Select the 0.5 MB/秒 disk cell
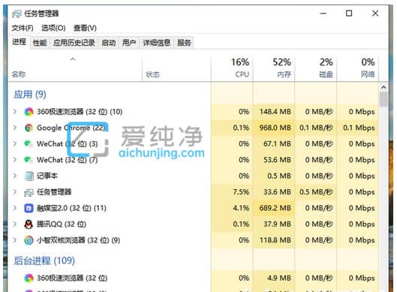Viewport: 397px width, 292px height. tap(316, 192)
